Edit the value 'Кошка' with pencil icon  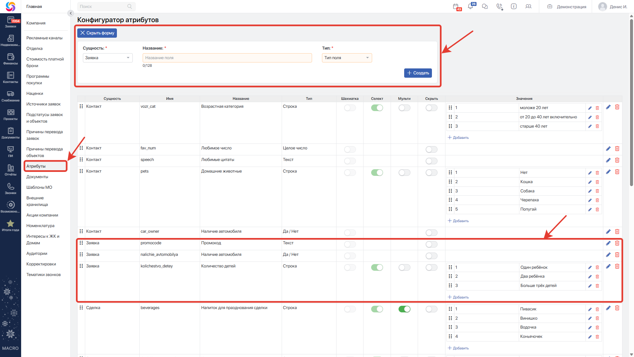click(x=590, y=182)
